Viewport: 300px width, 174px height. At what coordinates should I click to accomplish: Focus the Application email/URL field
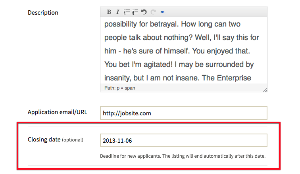(x=183, y=113)
